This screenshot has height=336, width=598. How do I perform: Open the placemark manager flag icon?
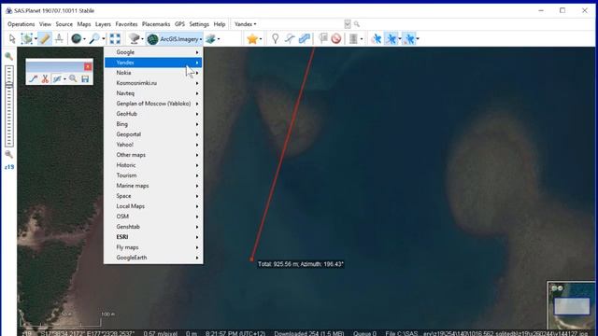[323, 38]
